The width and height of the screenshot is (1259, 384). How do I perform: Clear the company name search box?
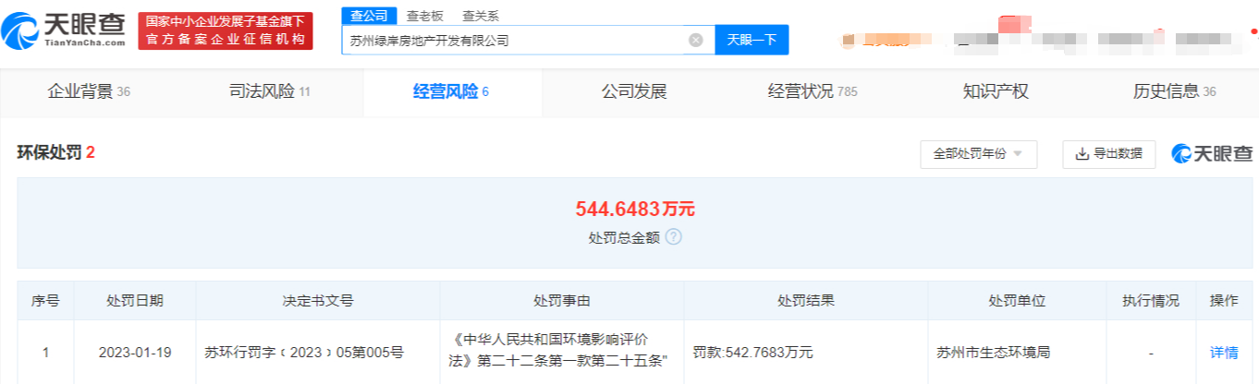[x=696, y=41]
